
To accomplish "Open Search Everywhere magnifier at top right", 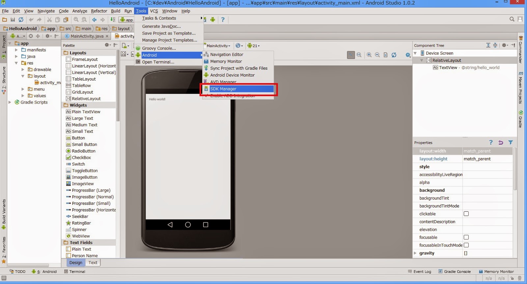I will coord(512,19).
